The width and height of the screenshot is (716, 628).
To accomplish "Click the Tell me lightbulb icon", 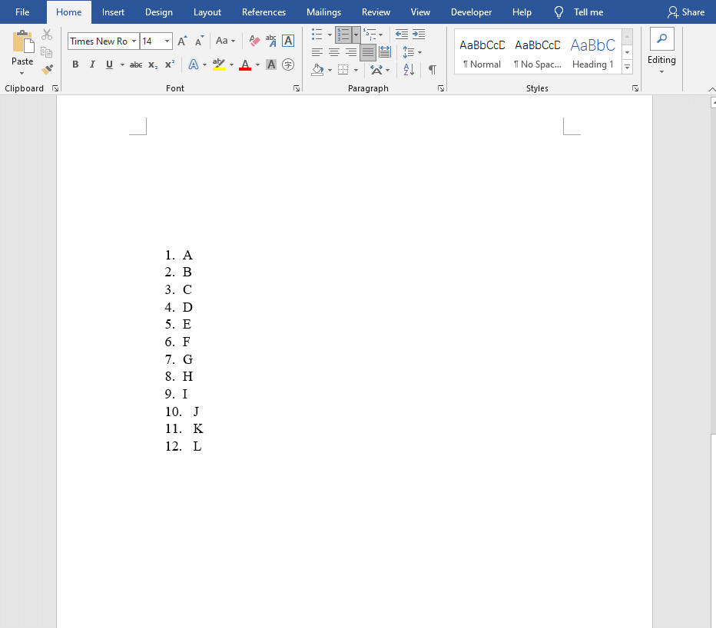I will (559, 12).
